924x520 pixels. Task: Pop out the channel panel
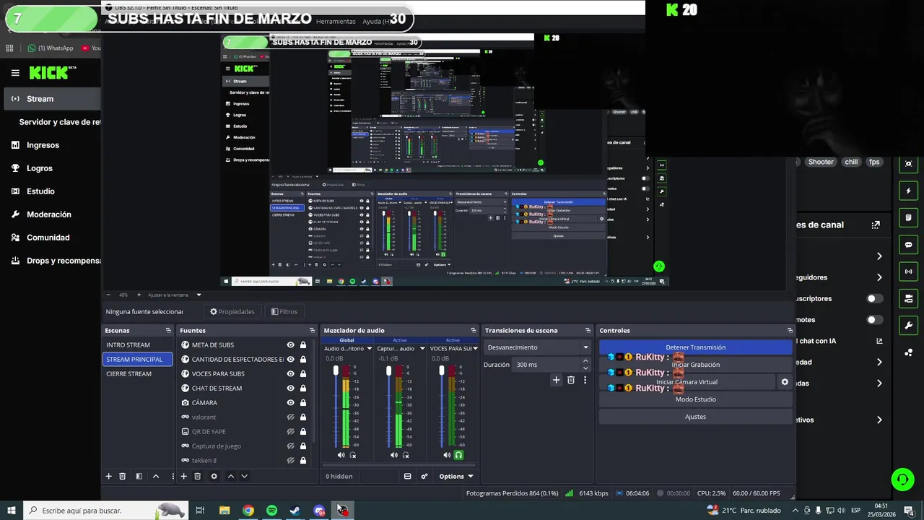[x=876, y=225]
